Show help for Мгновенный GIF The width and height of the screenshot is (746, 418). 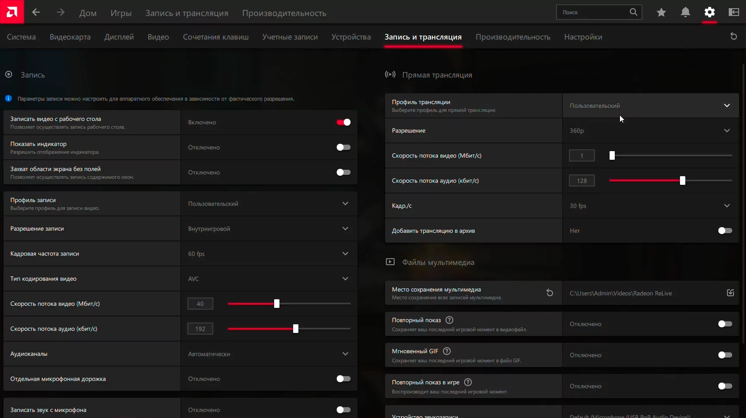click(x=447, y=351)
